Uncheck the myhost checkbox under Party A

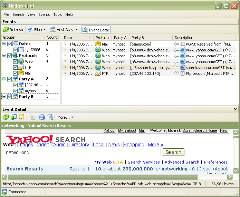point(15,91)
